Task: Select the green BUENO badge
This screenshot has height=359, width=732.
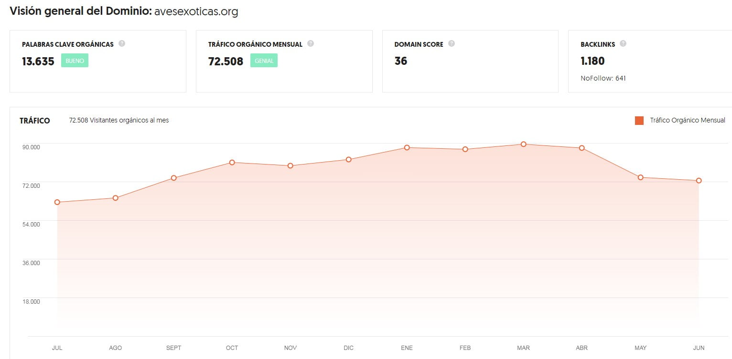Action: 75,60
